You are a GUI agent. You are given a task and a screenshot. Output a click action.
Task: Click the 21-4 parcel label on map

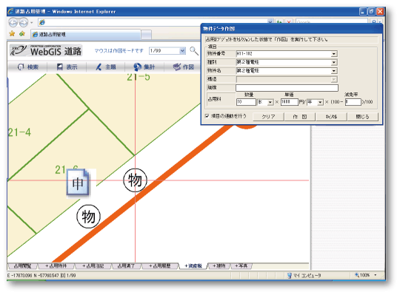pyautogui.click(x=19, y=132)
